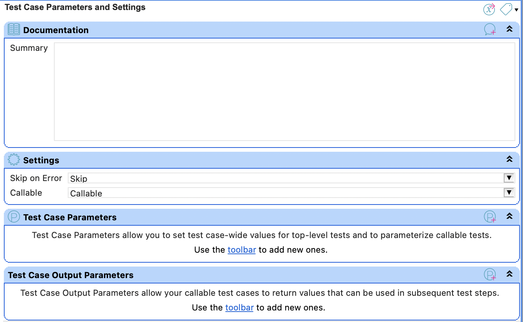The height and width of the screenshot is (322, 523).
Task: Open the Documentation book icon
Action: pyautogui.click(x=13, y=30)
